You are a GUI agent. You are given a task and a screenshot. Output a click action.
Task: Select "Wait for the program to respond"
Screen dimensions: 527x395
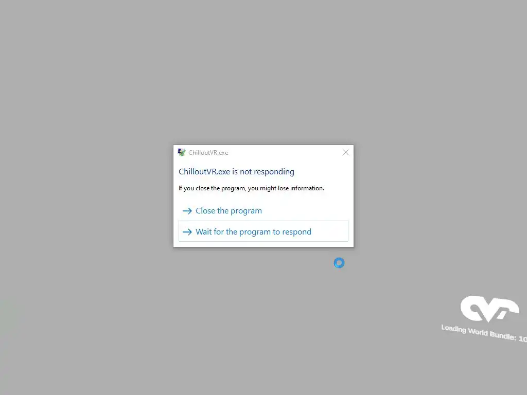tap(263, 231)
